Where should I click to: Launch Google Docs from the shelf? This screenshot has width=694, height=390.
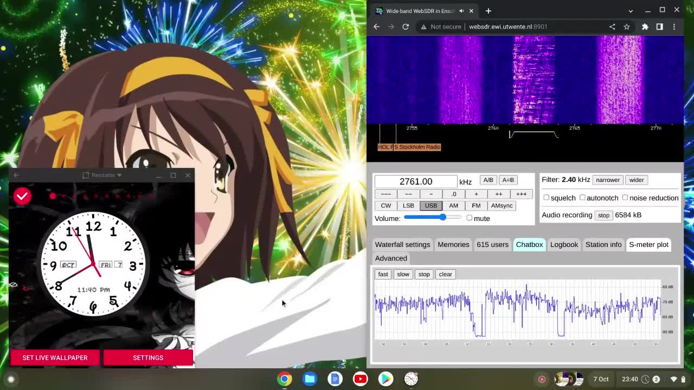point(335,379)
